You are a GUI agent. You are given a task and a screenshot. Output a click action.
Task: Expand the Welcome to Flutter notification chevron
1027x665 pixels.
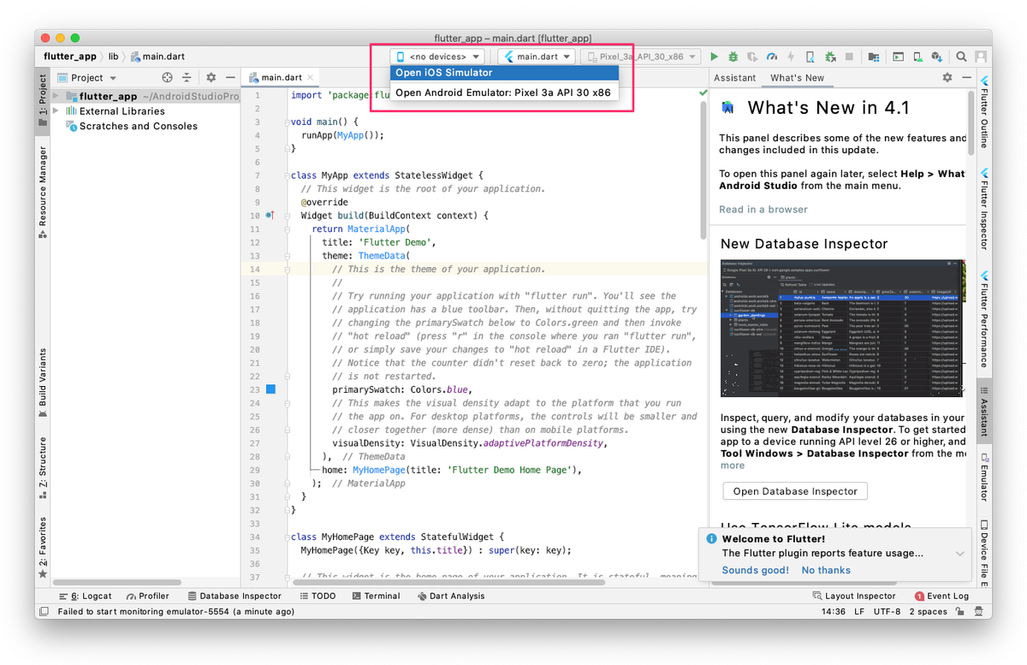click(x=959, y=554)
